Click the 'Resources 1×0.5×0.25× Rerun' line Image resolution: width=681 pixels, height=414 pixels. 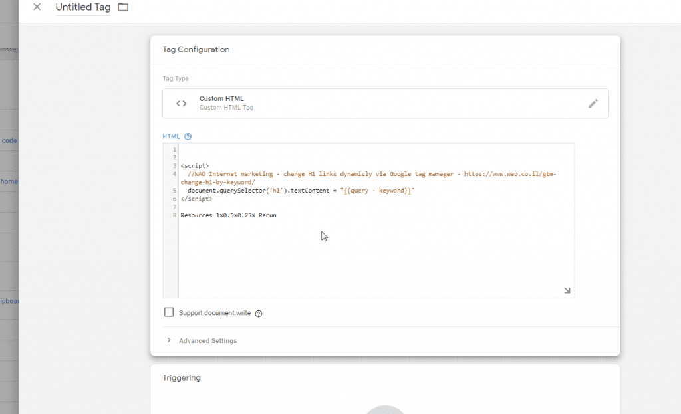[x=229, y=215]
